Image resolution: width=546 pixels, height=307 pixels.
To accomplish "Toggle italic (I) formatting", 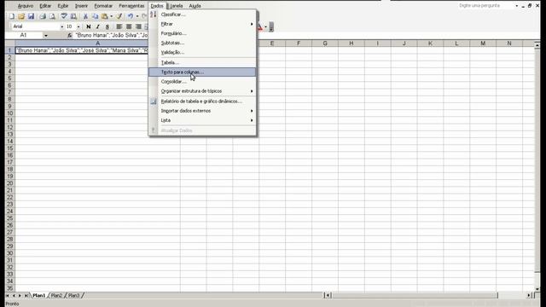I will click(98, 26).
